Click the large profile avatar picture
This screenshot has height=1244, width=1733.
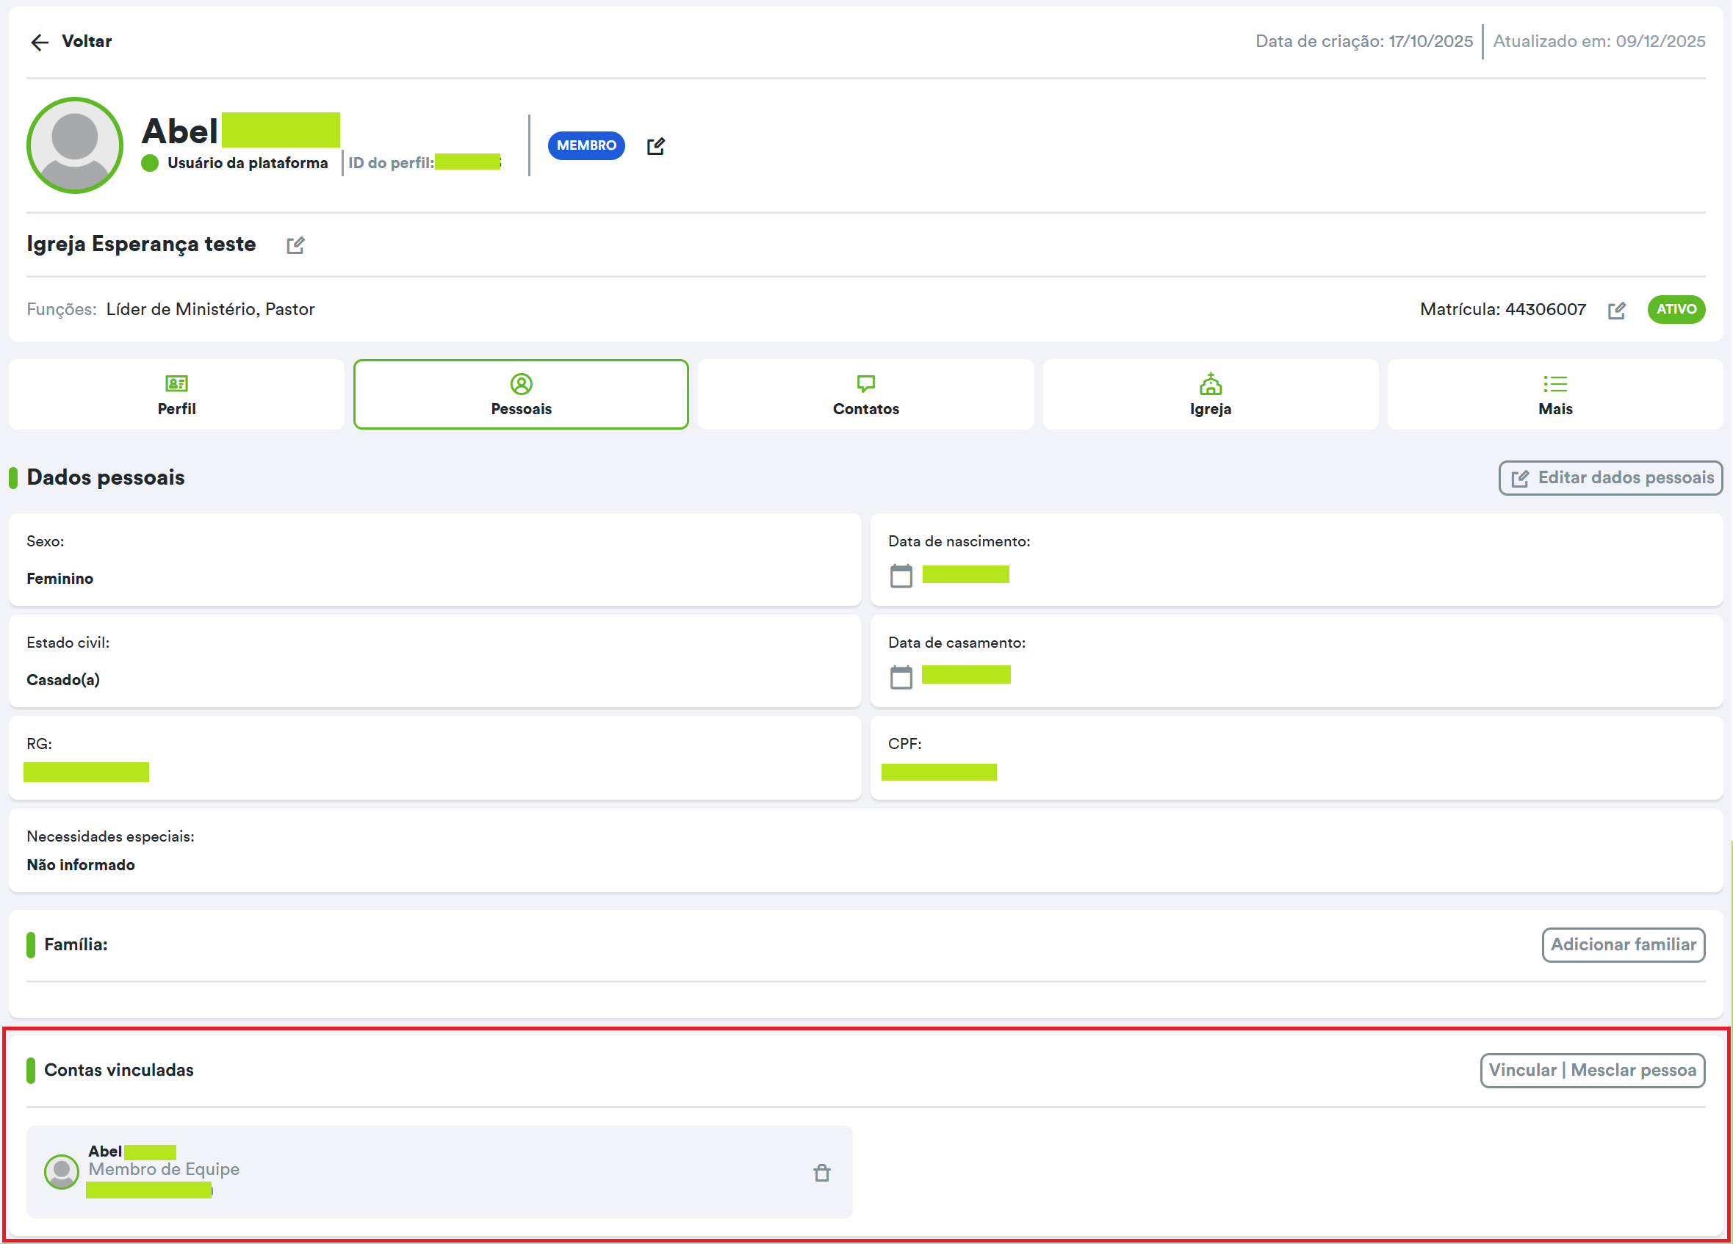[x=75, y=145]
